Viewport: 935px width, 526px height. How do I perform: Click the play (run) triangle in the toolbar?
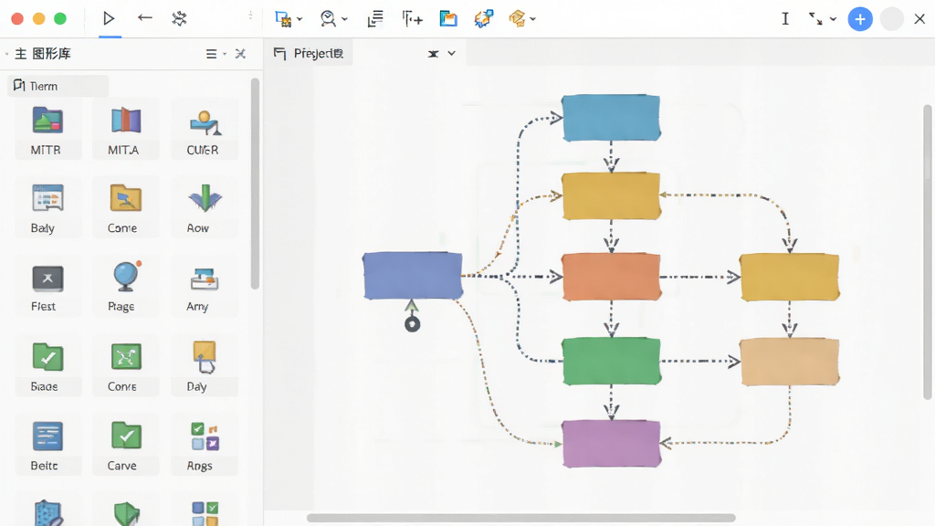tap(109, 18)
